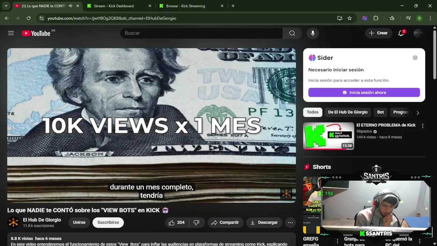The width and height of the screenshot is (437, 246).
Task: Click install app icon in address bar
Action: click(340, 18)
